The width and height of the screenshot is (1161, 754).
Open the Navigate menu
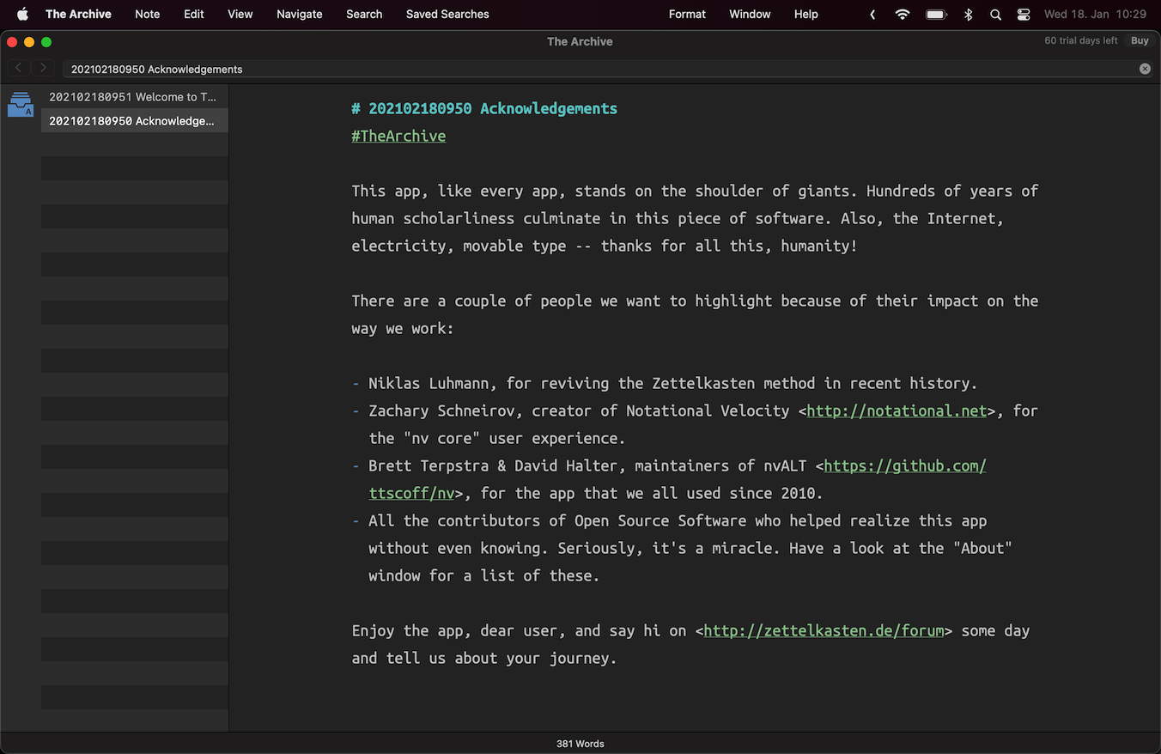300,14
